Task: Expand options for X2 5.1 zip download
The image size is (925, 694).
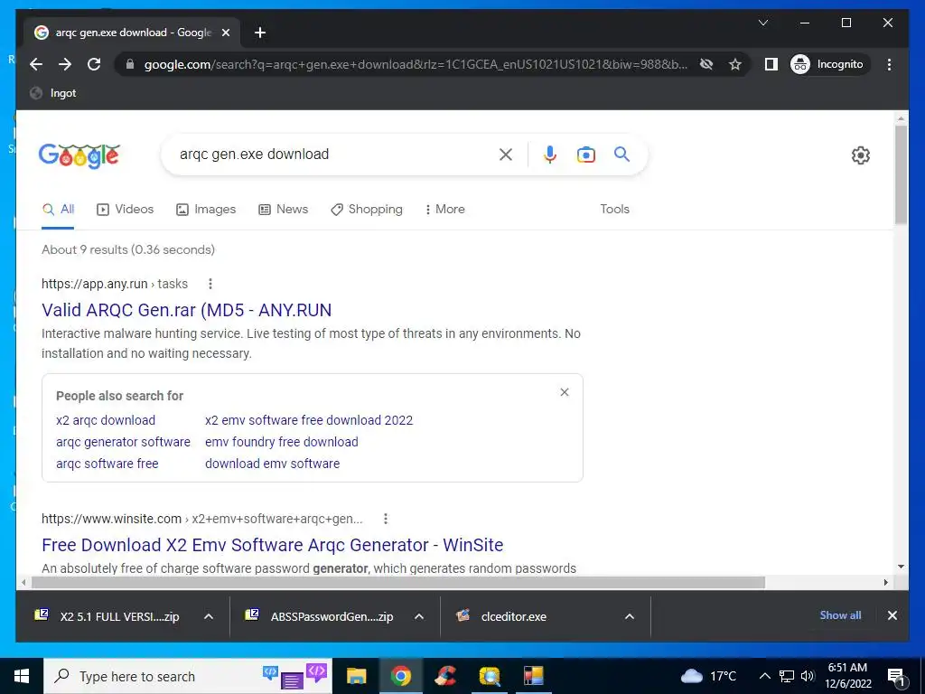Action: (x=209, y=616)
